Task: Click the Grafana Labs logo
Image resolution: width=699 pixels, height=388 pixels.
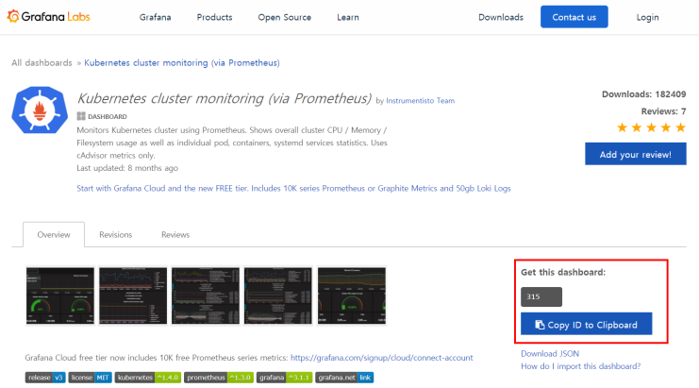Action: pos(49,17)
